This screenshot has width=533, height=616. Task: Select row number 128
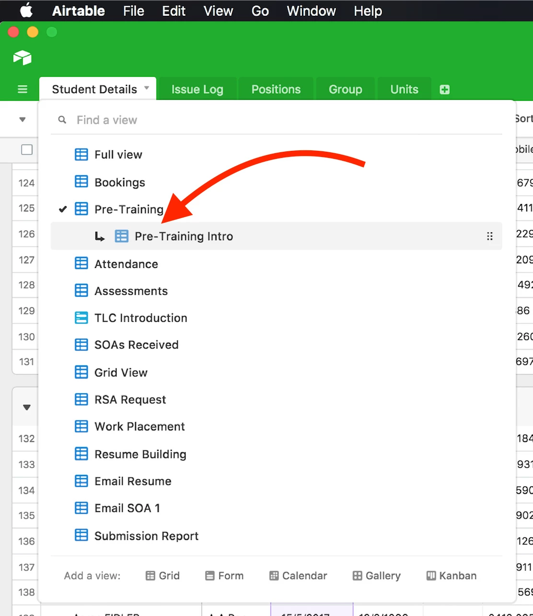tap(26, 285)
